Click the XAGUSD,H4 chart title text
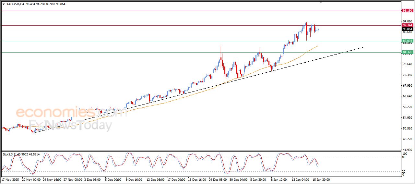415x184 pixels. (x=15, y=4)
